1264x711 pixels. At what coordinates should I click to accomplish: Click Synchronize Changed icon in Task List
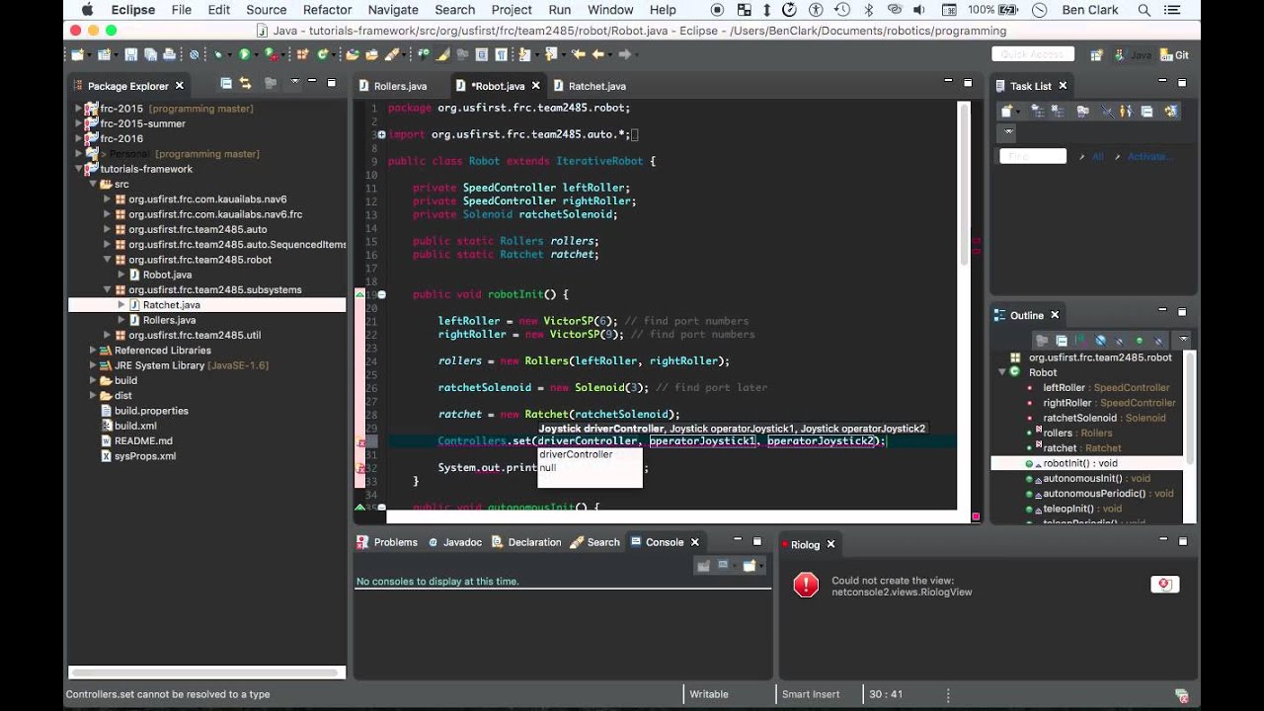tap(1171, 111)
